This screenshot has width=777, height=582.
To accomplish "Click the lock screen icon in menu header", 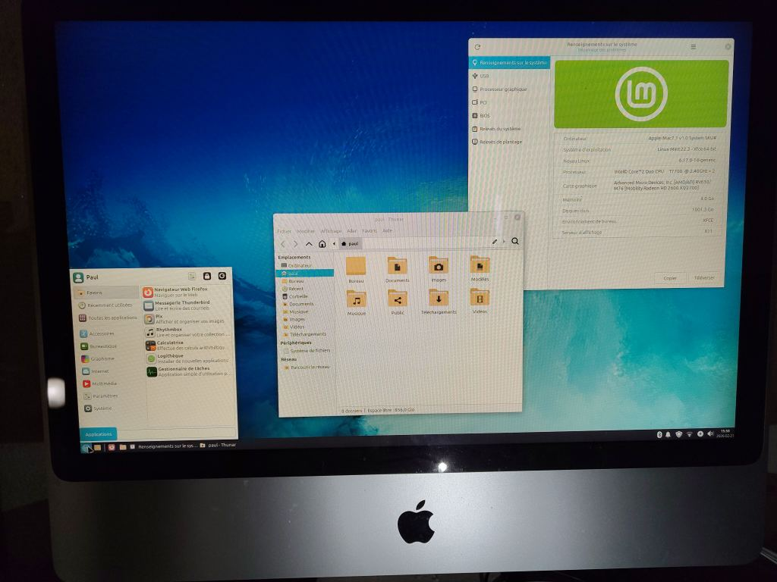I will pos(206,277).
